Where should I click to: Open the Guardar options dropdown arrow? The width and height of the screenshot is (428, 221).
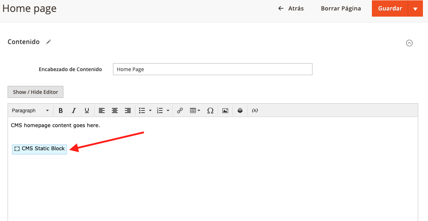click(415, 8)
